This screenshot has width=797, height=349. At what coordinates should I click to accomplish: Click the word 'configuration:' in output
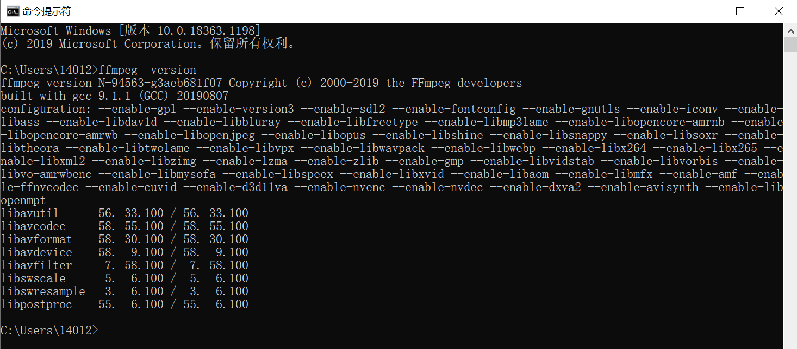pyautogui.click(x=46, y=109)
